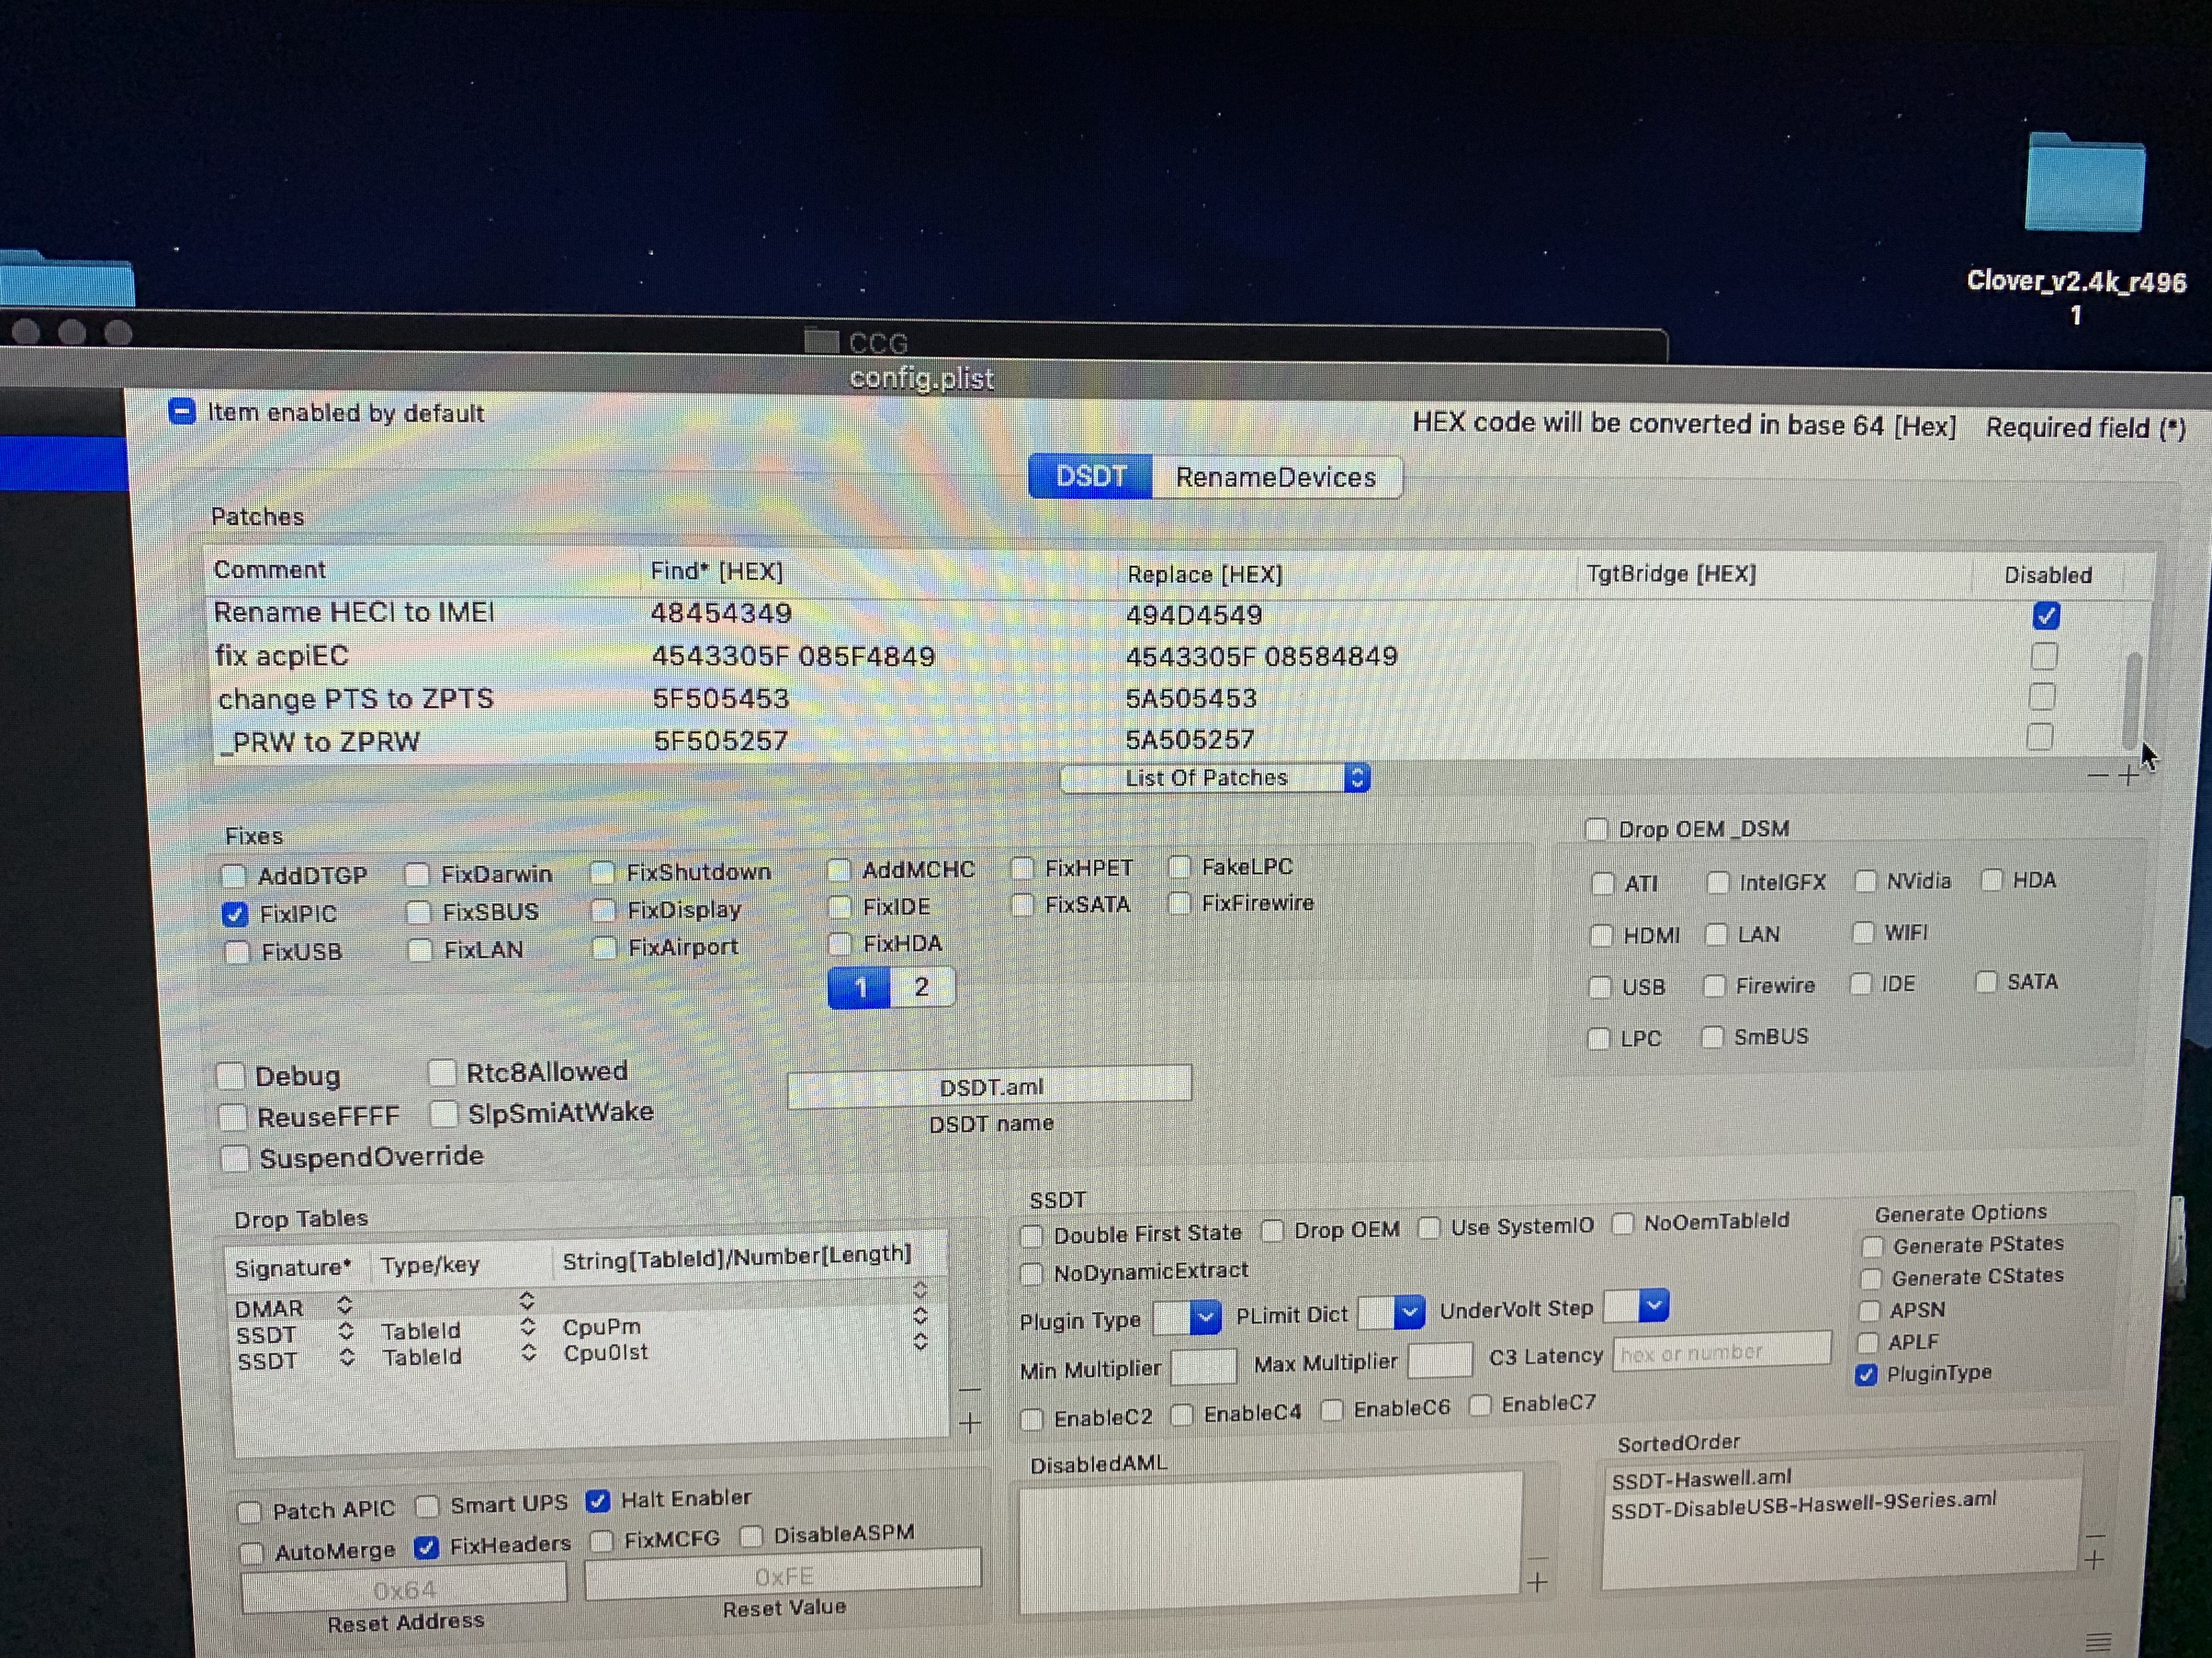Add an entry to SortedOrder list

[x=2094, y=1559]
